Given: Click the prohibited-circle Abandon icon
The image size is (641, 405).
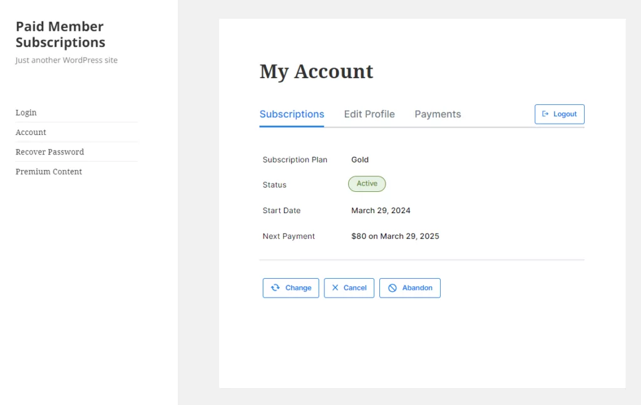Looking at the screenshot, I should (x=392, y=287).
